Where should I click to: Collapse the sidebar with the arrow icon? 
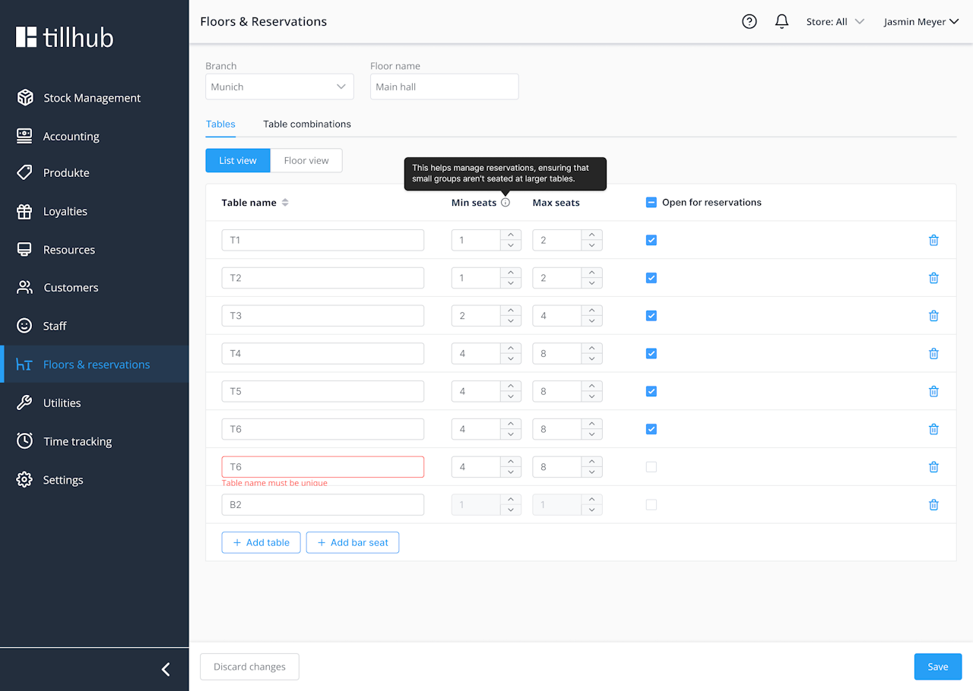click(166, 669)
